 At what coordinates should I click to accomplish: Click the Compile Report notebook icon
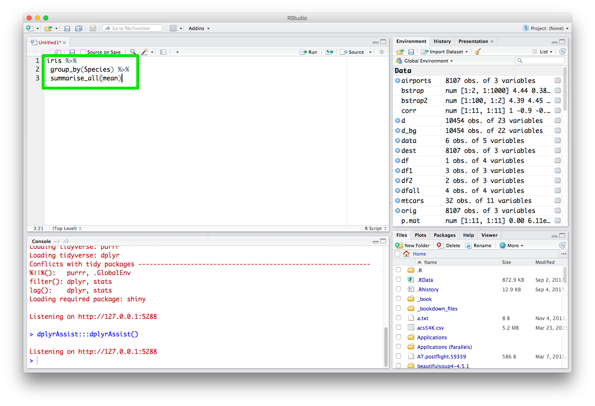[163, 52]
